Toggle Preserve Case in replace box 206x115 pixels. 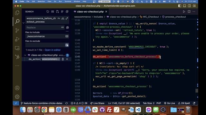[62, 27]
